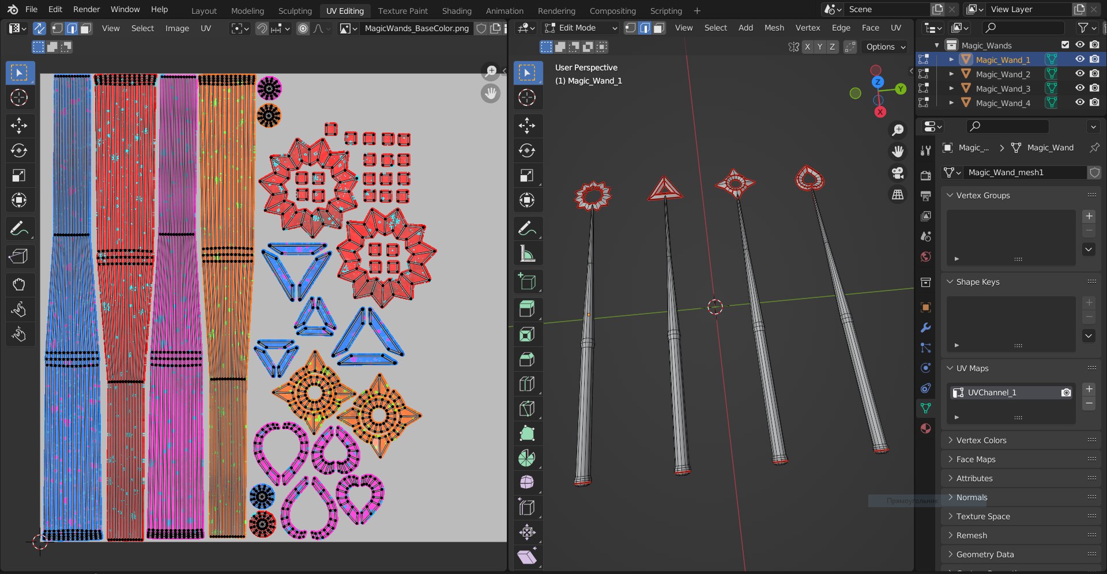Image resolution: width=1107 pixels, height=574 pixels.
Task: Select the Extrude Region tool
Action: click(527, 308)
